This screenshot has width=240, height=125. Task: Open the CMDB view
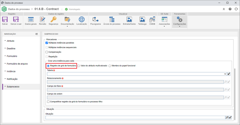pos(152,19)
